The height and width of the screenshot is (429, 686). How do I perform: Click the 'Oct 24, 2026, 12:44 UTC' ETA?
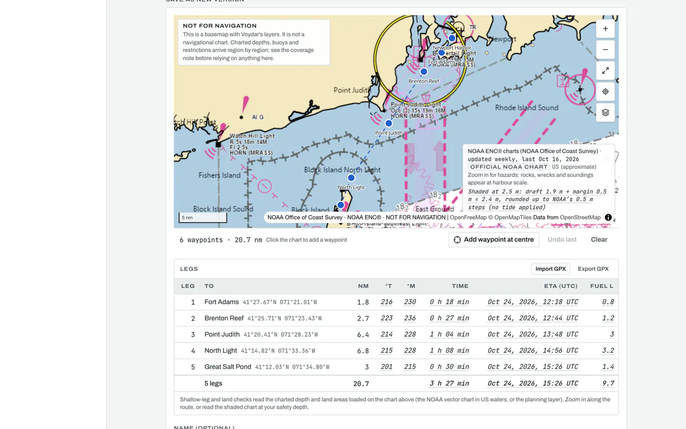(533, 318)
